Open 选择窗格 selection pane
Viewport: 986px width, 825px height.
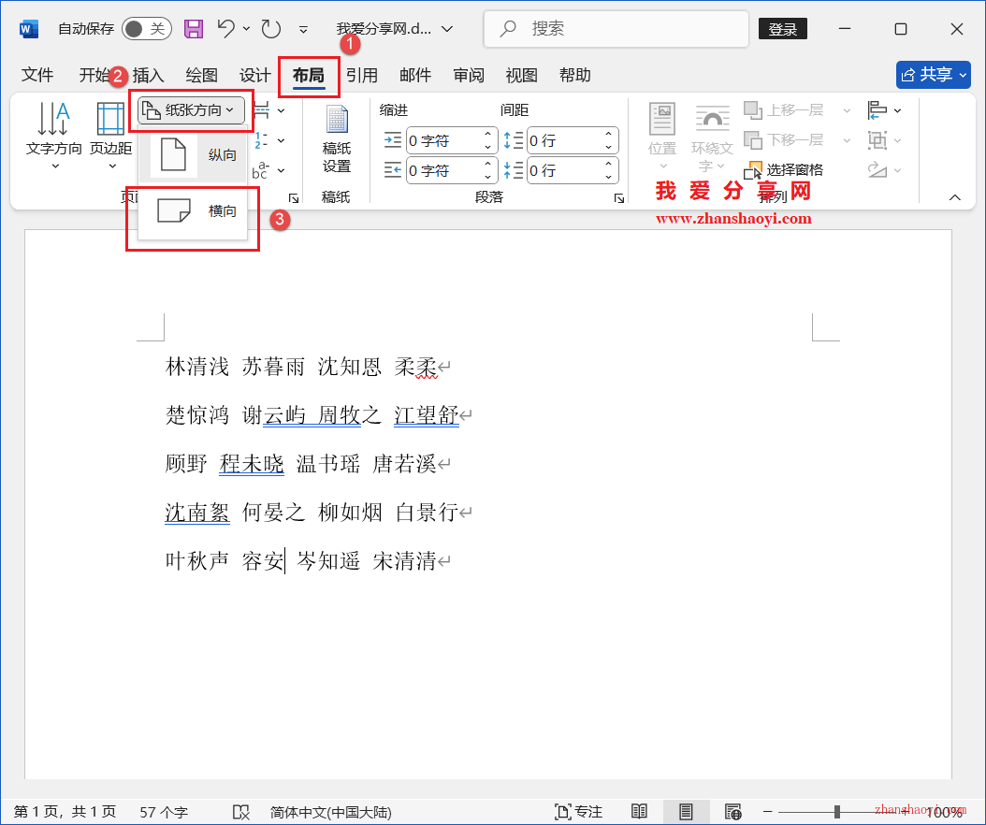coord(784,170)
